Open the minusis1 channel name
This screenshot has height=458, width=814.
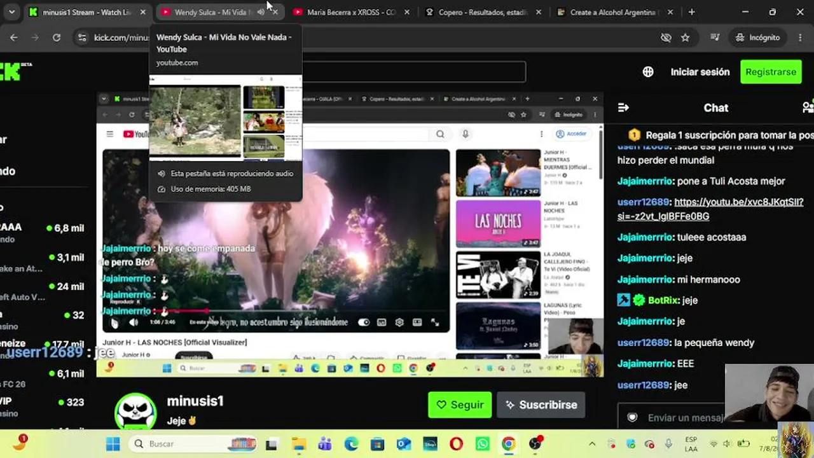[x=195, y=401]
